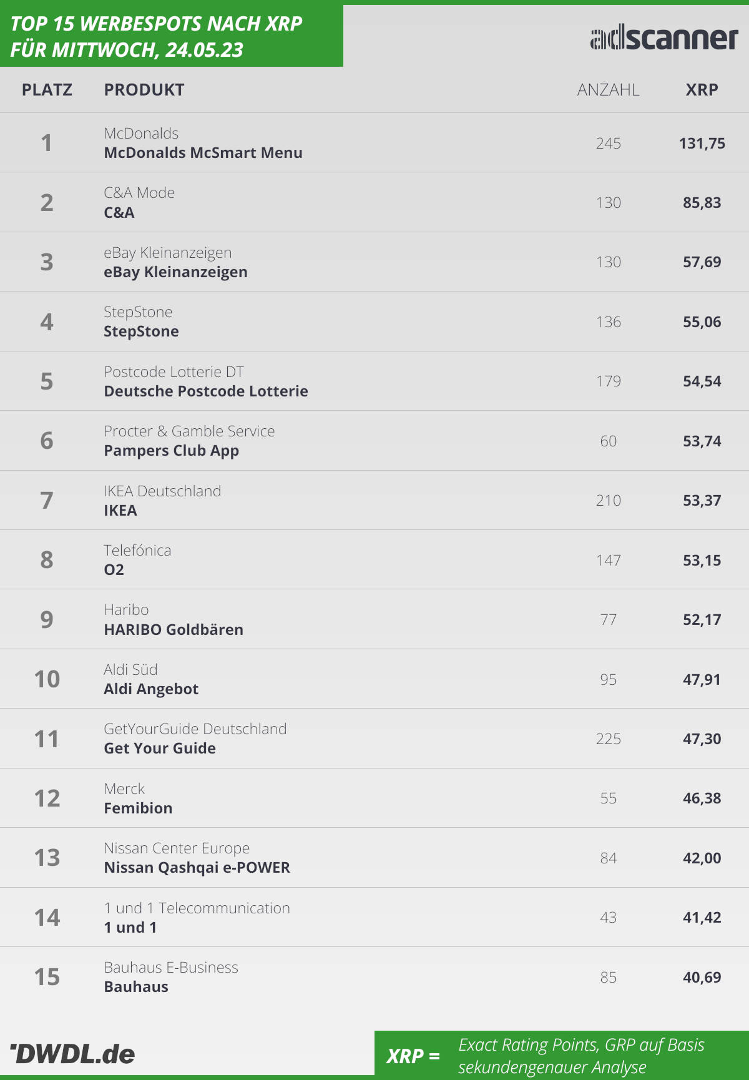Image resolution: width=749 pixels, height=1080 pixels.
Task: Click the adscanner logo
Action: pyautogui.click(x=664, y=38)
